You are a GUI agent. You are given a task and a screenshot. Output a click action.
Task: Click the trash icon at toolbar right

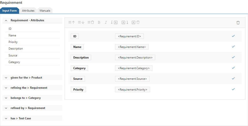tap(238, 23)
